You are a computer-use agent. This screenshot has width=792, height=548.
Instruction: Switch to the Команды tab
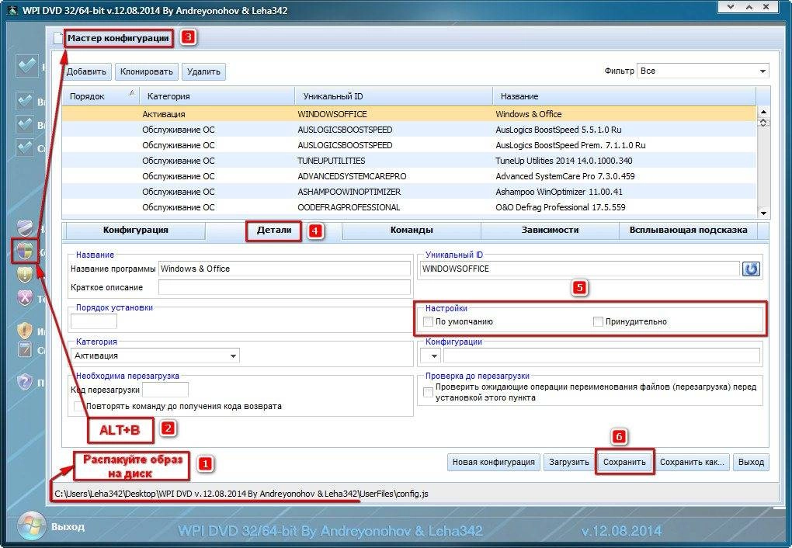coord(412,231)
